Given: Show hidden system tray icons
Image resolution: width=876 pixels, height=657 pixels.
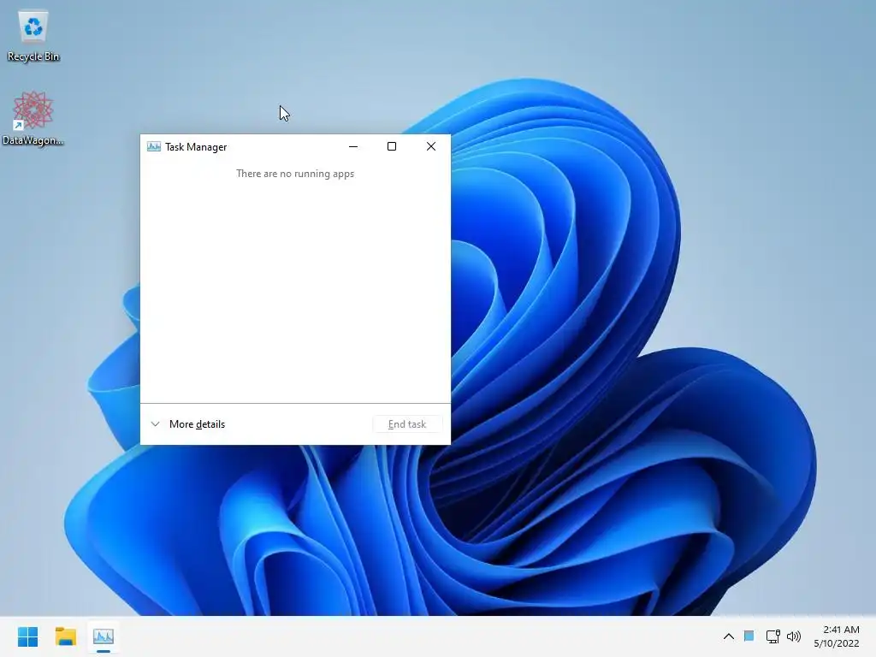Looking at the screenshot, I should (x=729, y=636).
